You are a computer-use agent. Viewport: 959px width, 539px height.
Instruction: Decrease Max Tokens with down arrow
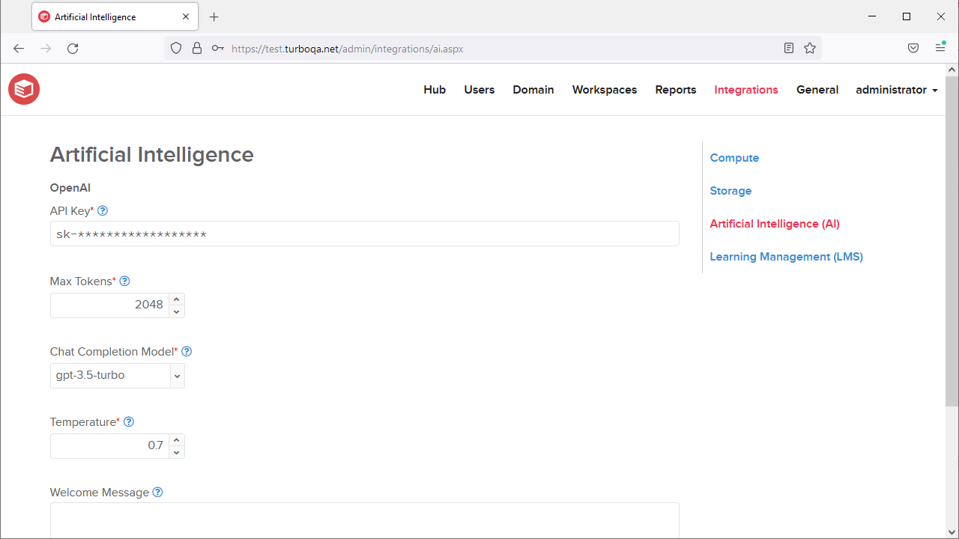pyautogui.click(x=177, y=311)
